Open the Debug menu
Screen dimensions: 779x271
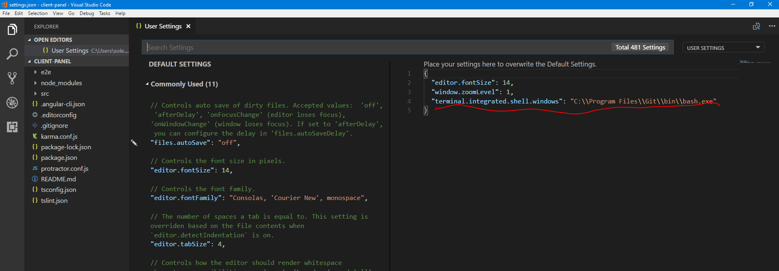[87, 13]
